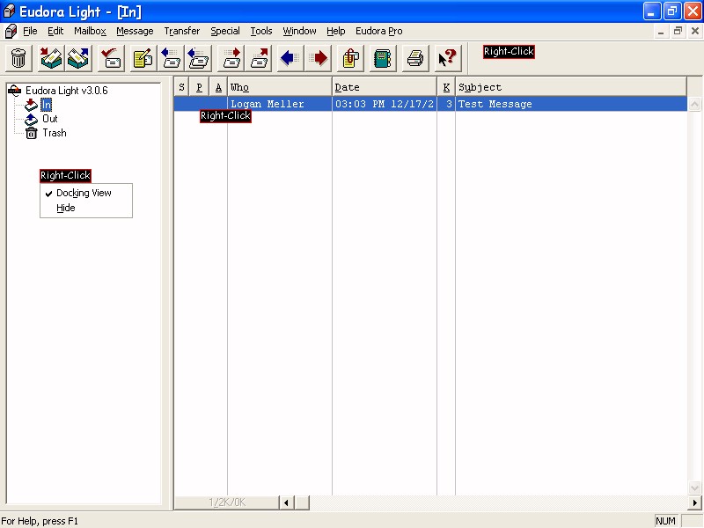
Task: Open the Transfer menu
Action: coord(182,31)
